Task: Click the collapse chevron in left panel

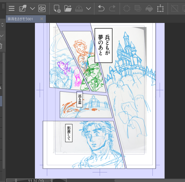Action: (2, 36)
